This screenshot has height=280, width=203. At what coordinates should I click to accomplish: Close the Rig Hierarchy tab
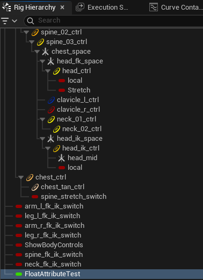pyautogui.click(x=62, y=8)
